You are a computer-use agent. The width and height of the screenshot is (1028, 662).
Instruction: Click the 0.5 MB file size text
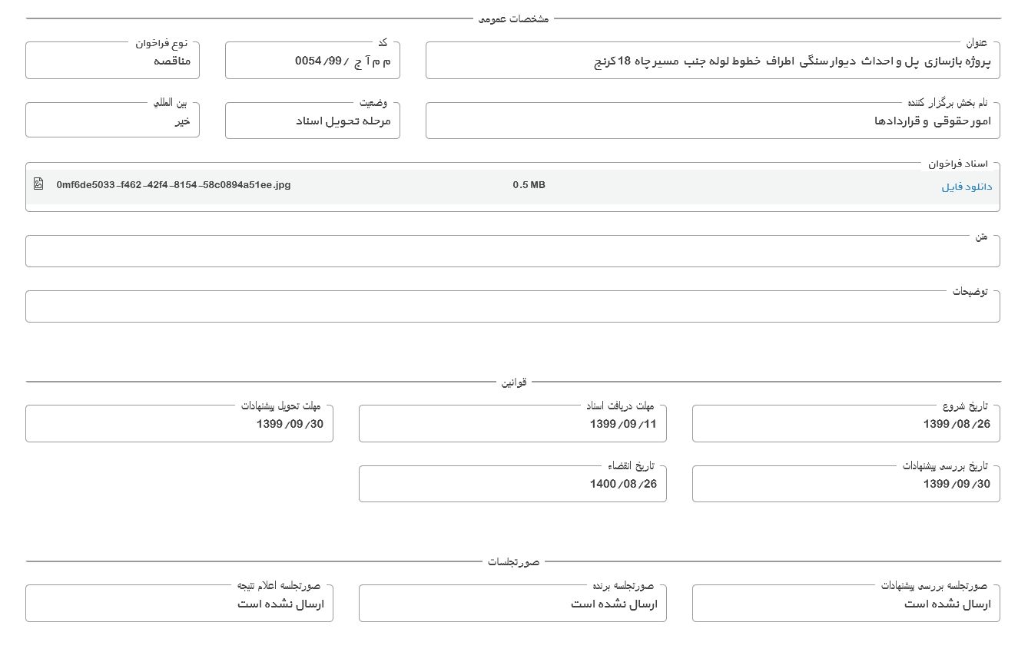pyautogui.click(x=529, y=185)
